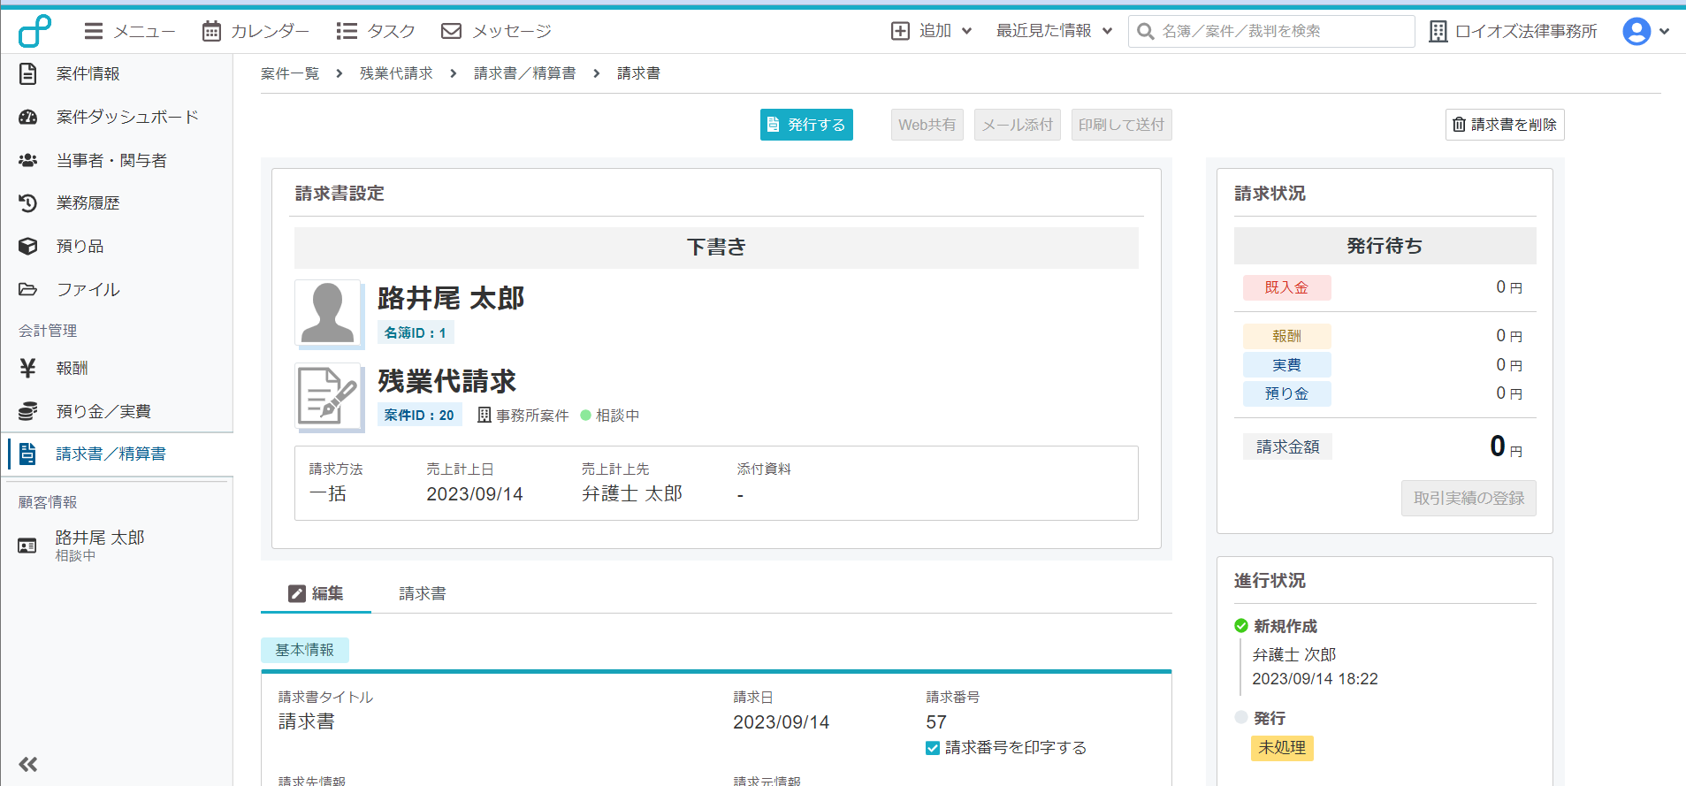Click the search magnifier icon
Viewport: 1686px width, 786px height.
[1145, 32]
